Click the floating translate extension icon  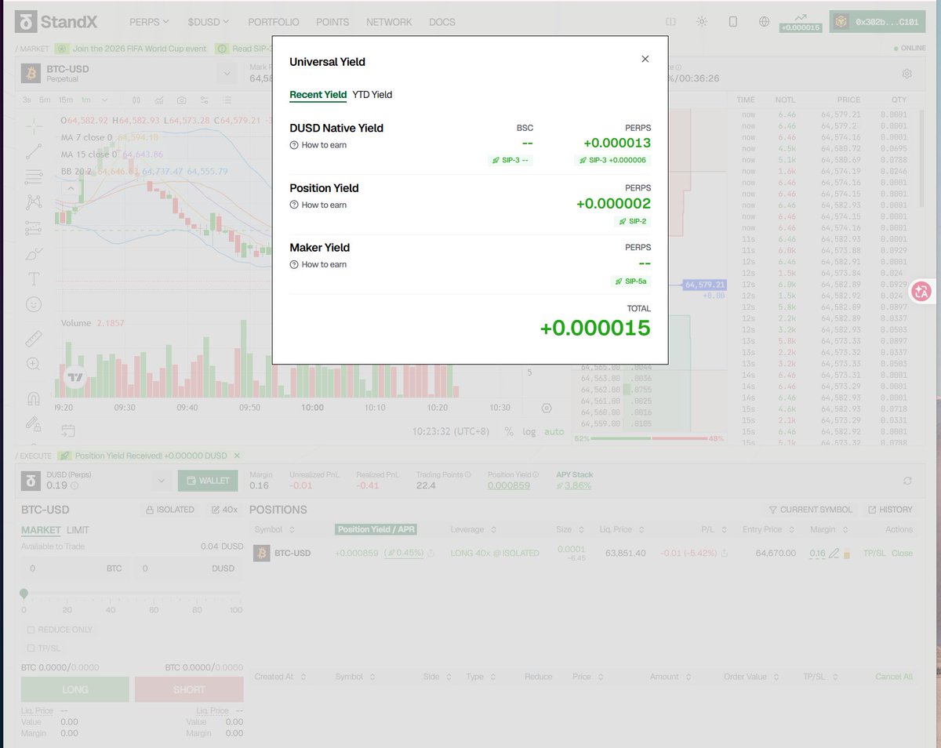921,292
